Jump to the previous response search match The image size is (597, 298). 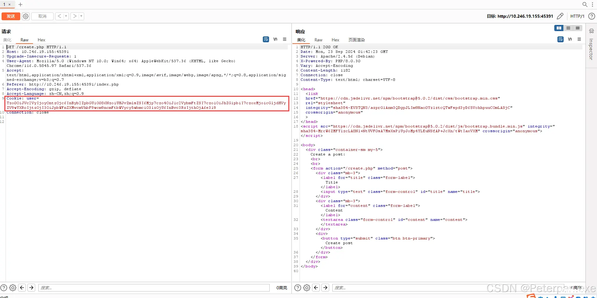pos(316,288)
